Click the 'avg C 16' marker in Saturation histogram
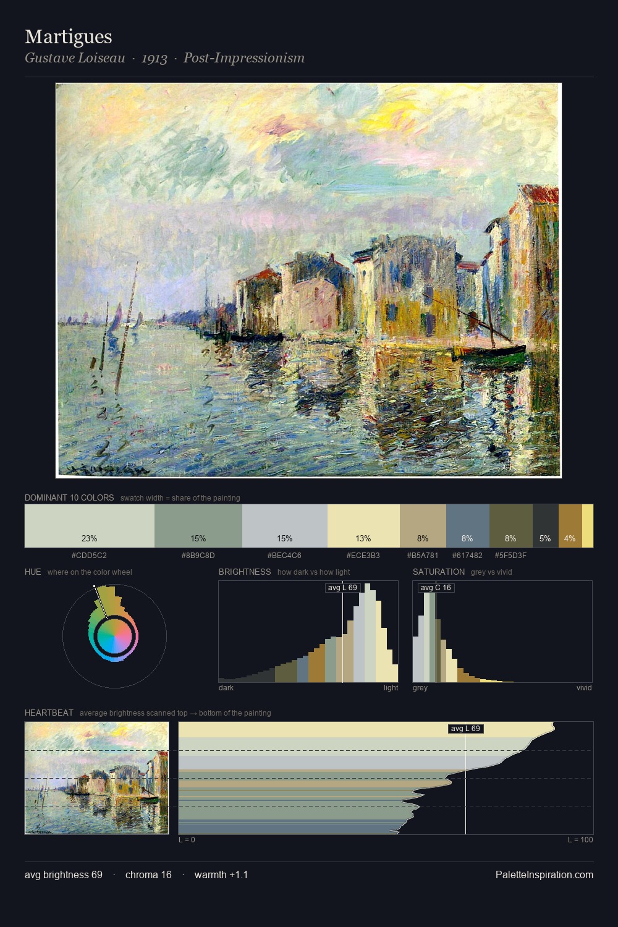 (436, 588)
